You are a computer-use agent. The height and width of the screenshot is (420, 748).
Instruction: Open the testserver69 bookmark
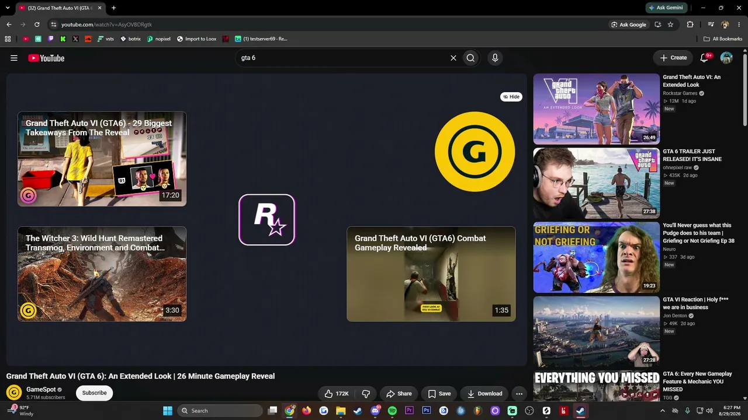[261, 39]
